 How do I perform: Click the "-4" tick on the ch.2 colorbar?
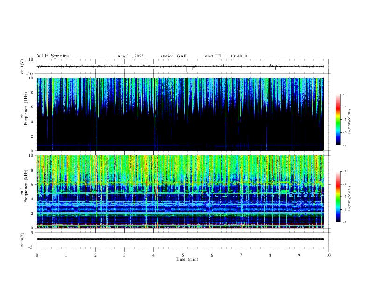(344, 184)
